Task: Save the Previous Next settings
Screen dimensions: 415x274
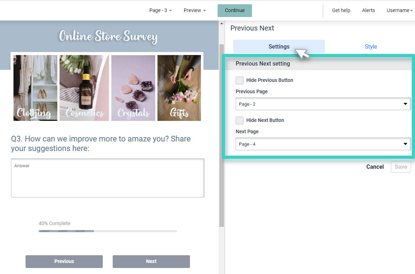Action: click(x=401, y=167)
